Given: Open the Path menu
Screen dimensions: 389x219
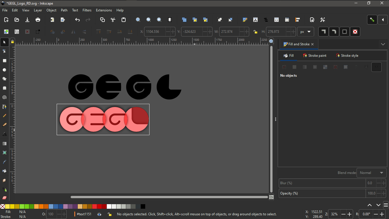Looking at the screenshot, I should click(x=64, y=10).
